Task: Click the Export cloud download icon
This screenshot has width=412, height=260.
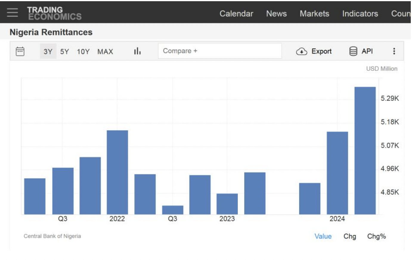Action: (301, 51)
